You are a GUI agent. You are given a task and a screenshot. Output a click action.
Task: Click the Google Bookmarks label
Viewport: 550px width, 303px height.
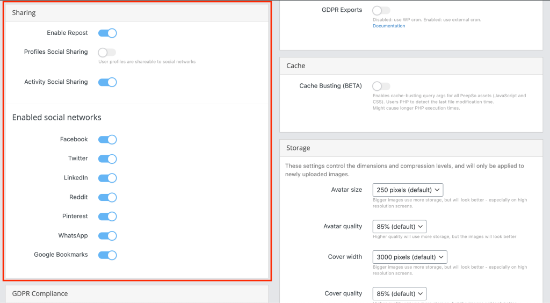click(61, 255)
